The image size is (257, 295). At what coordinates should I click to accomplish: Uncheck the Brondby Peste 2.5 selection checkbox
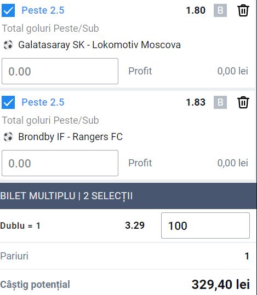pyautogui.click(x=8, y=102)
